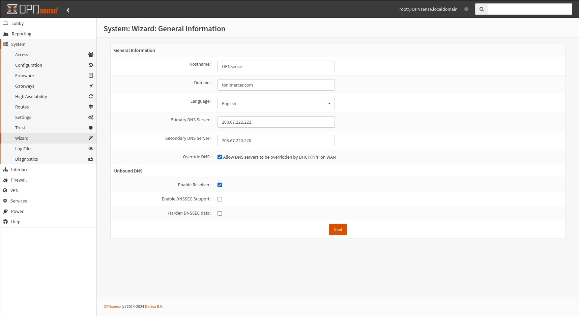Expand the Services menu
This screenshot has height=316, width=579.
(x=48, y=201)
